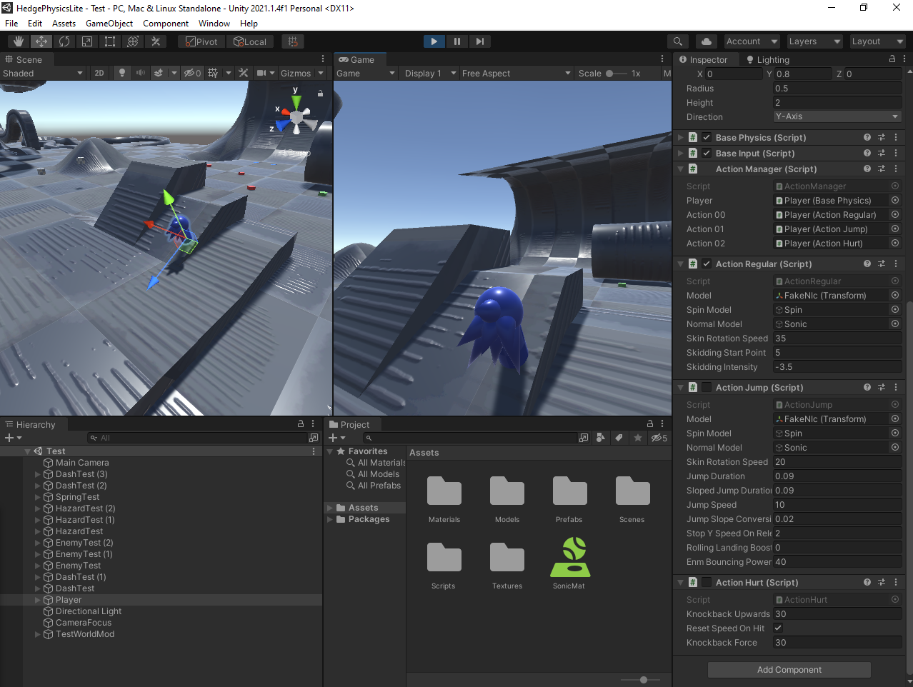Enable the Action Hurt script checkbox
The image size is (913, 687).
pyautogui.click(x=707, y=582)
